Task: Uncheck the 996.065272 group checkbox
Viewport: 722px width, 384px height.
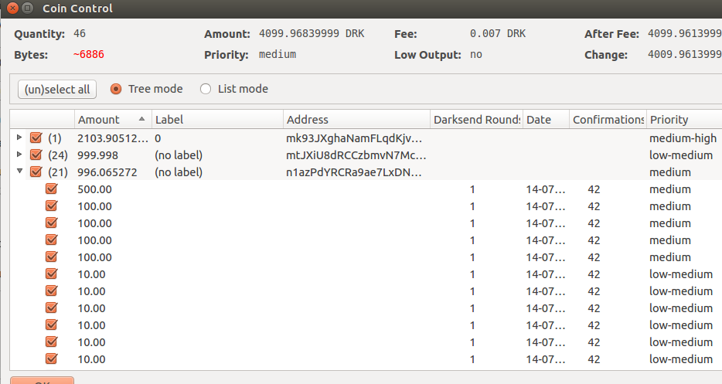Action: click(36, 172)
